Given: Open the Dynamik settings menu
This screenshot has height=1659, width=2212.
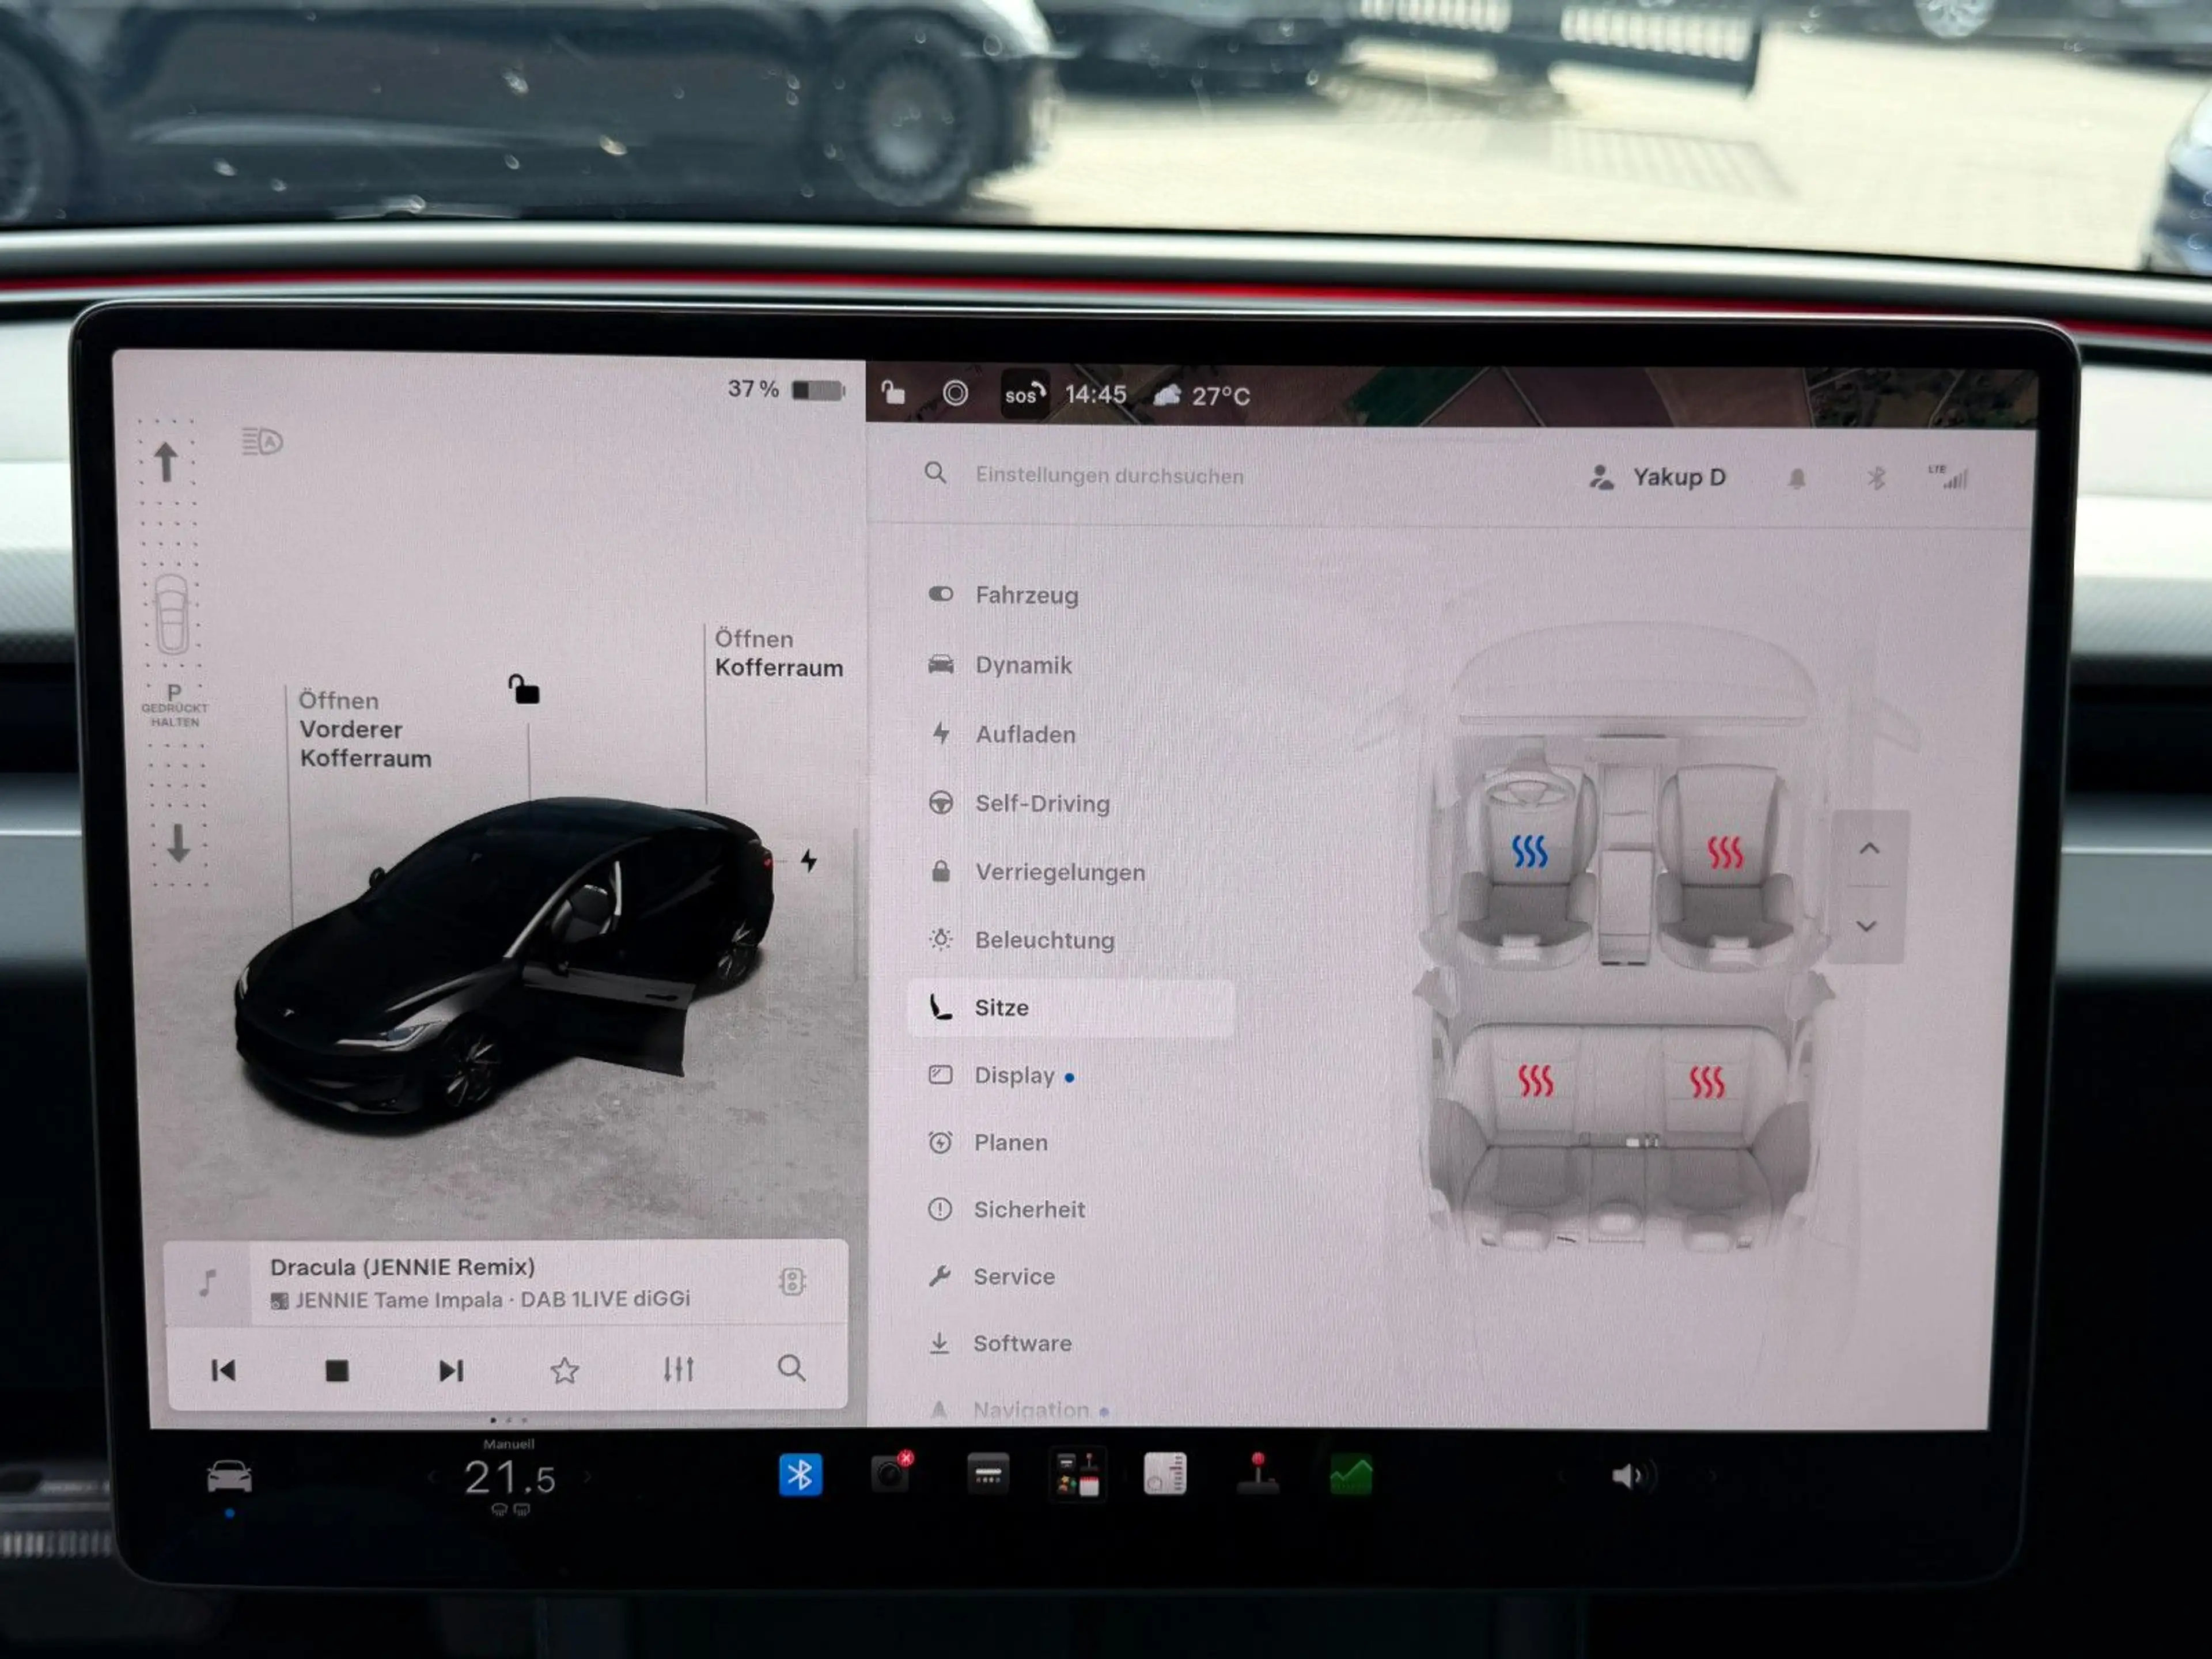Looking at the screenshot, I should 1000,665.
